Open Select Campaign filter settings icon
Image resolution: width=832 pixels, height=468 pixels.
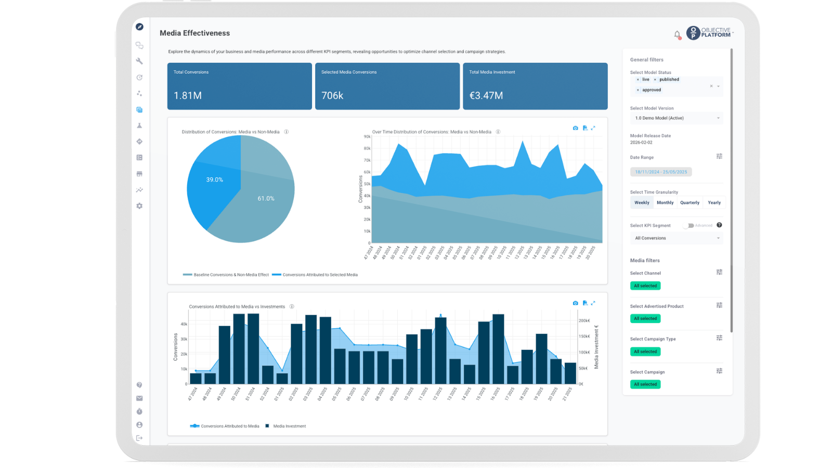(719, 371)
